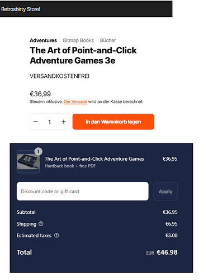
Task: Click the Shipping help question-mark icon
Action: pos(41,223)
